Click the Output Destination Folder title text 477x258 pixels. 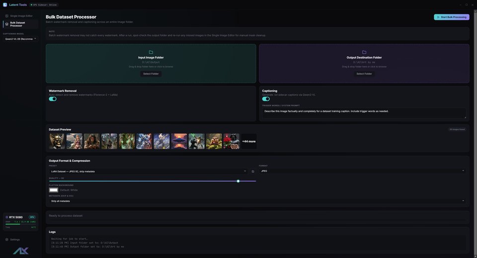364,58
